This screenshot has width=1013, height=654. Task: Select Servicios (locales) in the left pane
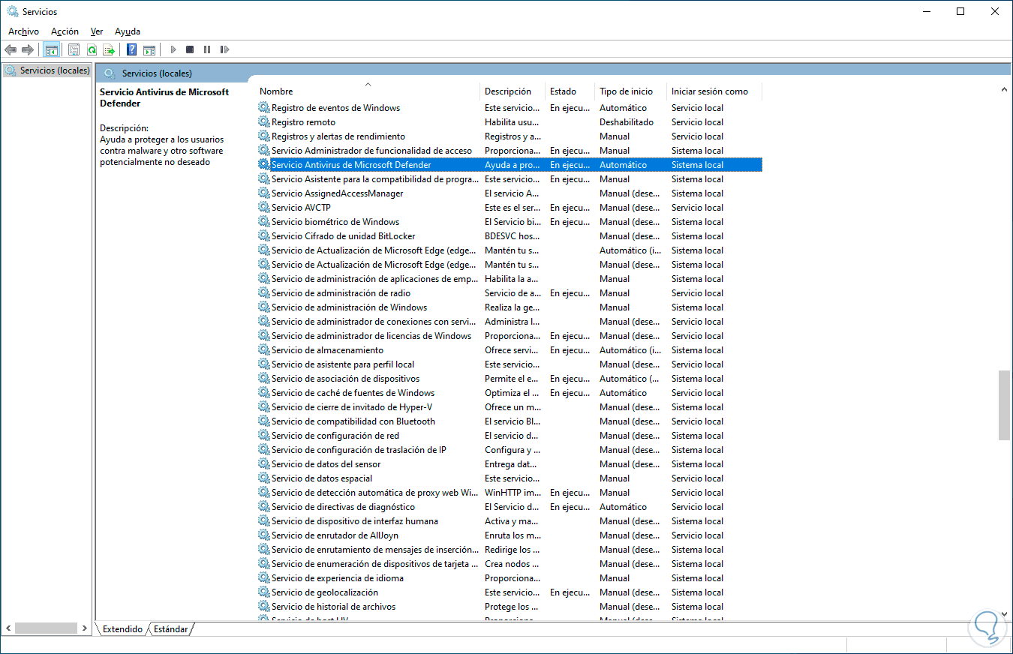coord(47,70)
